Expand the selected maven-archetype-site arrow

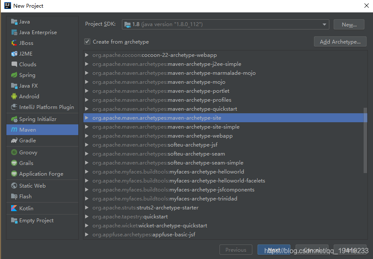(87, 118)
